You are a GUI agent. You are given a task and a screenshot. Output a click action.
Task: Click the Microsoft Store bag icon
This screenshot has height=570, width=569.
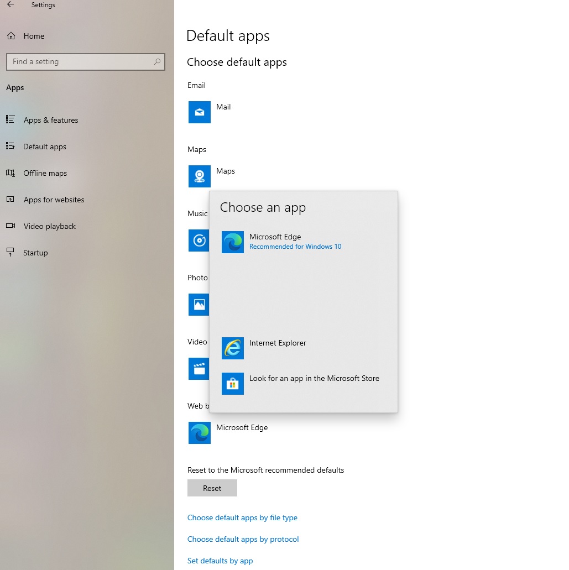tap(233, 384)
